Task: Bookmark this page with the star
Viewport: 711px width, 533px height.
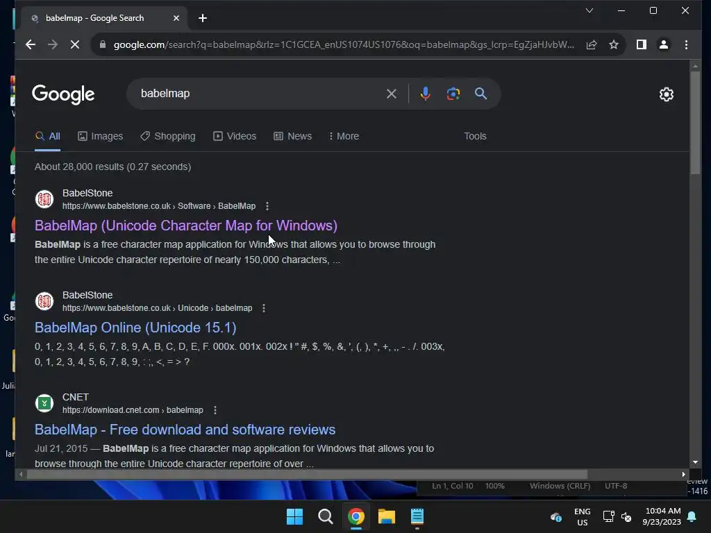Action: pos(614,44)
